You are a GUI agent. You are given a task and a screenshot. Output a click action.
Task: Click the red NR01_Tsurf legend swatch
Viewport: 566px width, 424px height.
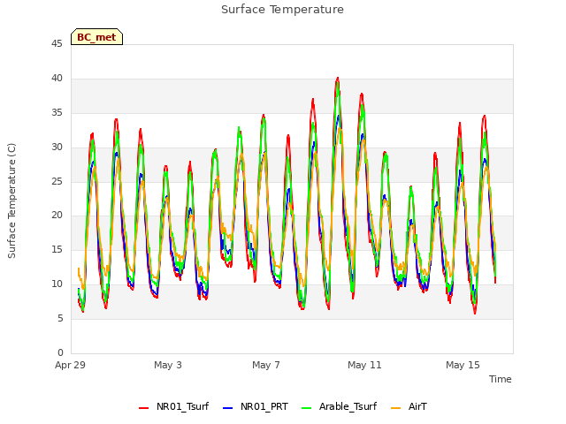tap(143, 408)
